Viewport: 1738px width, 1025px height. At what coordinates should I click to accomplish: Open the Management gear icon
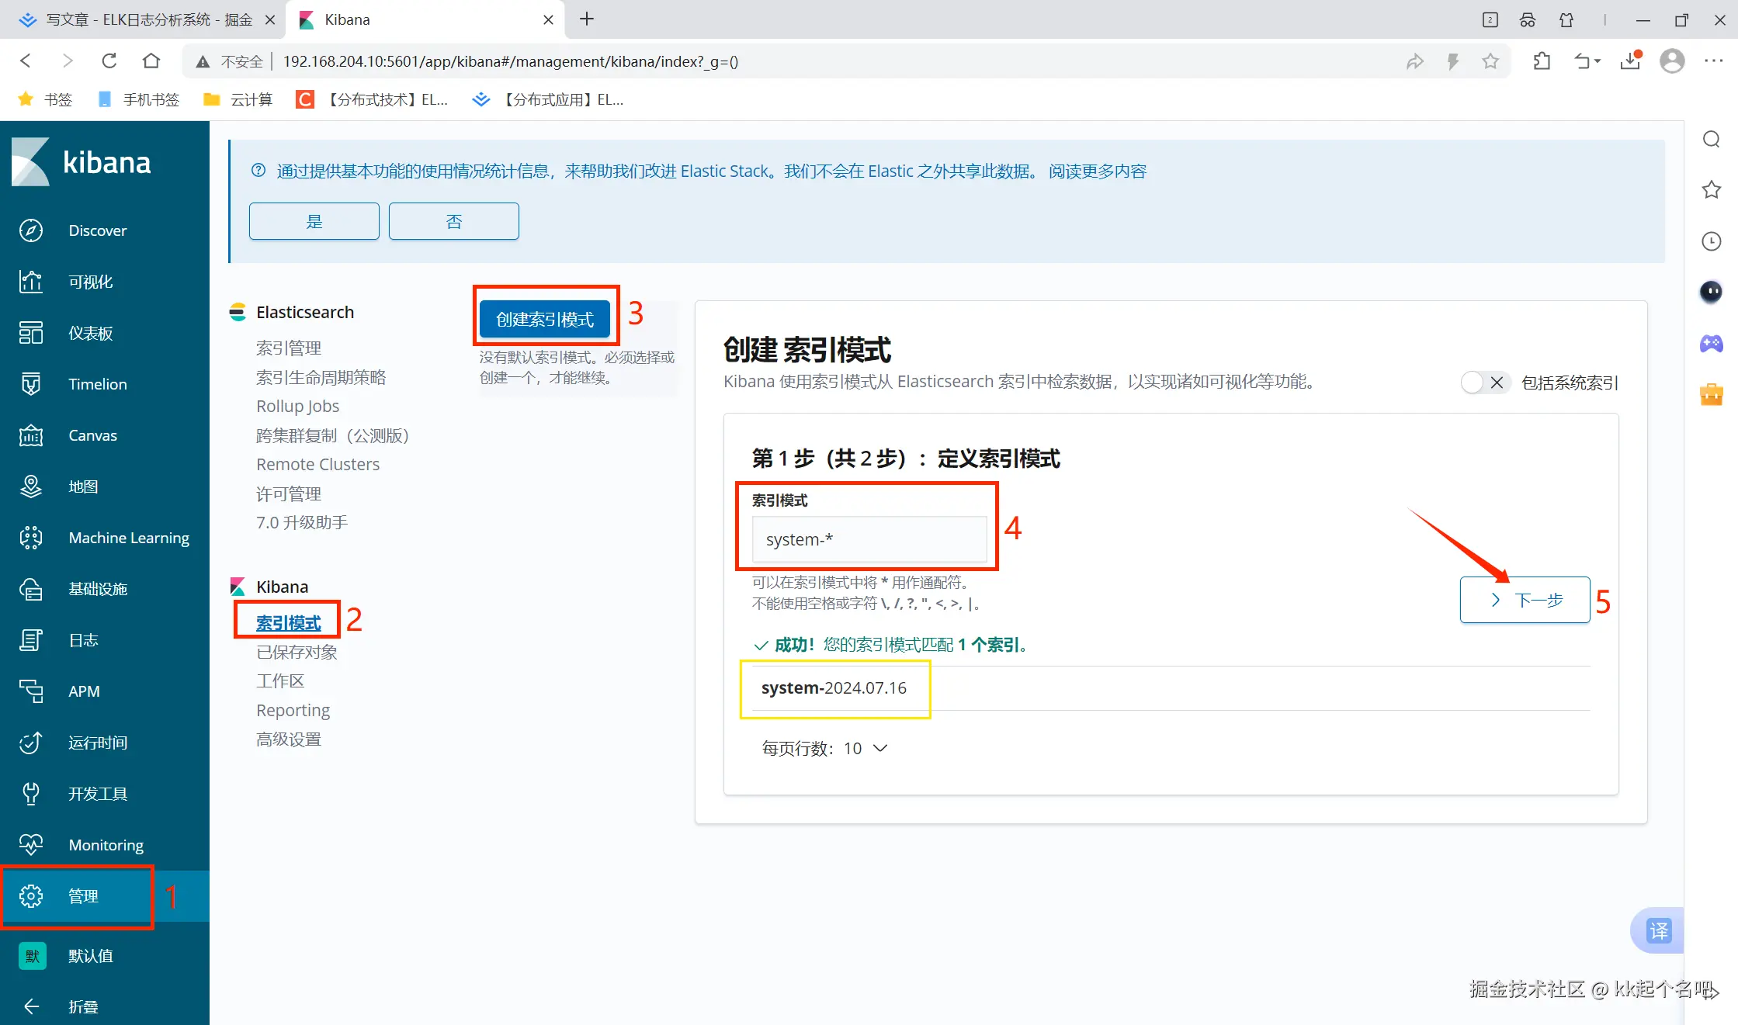click(x=31, y=896)
